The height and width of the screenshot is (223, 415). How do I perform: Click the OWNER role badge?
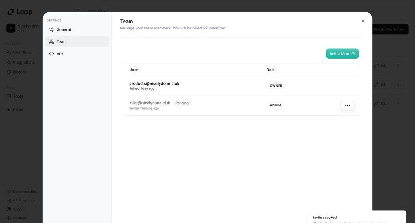click(276, 86)
